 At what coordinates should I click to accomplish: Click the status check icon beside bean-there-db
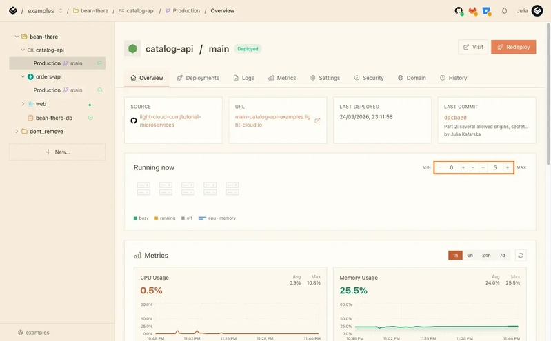[90, 118]
